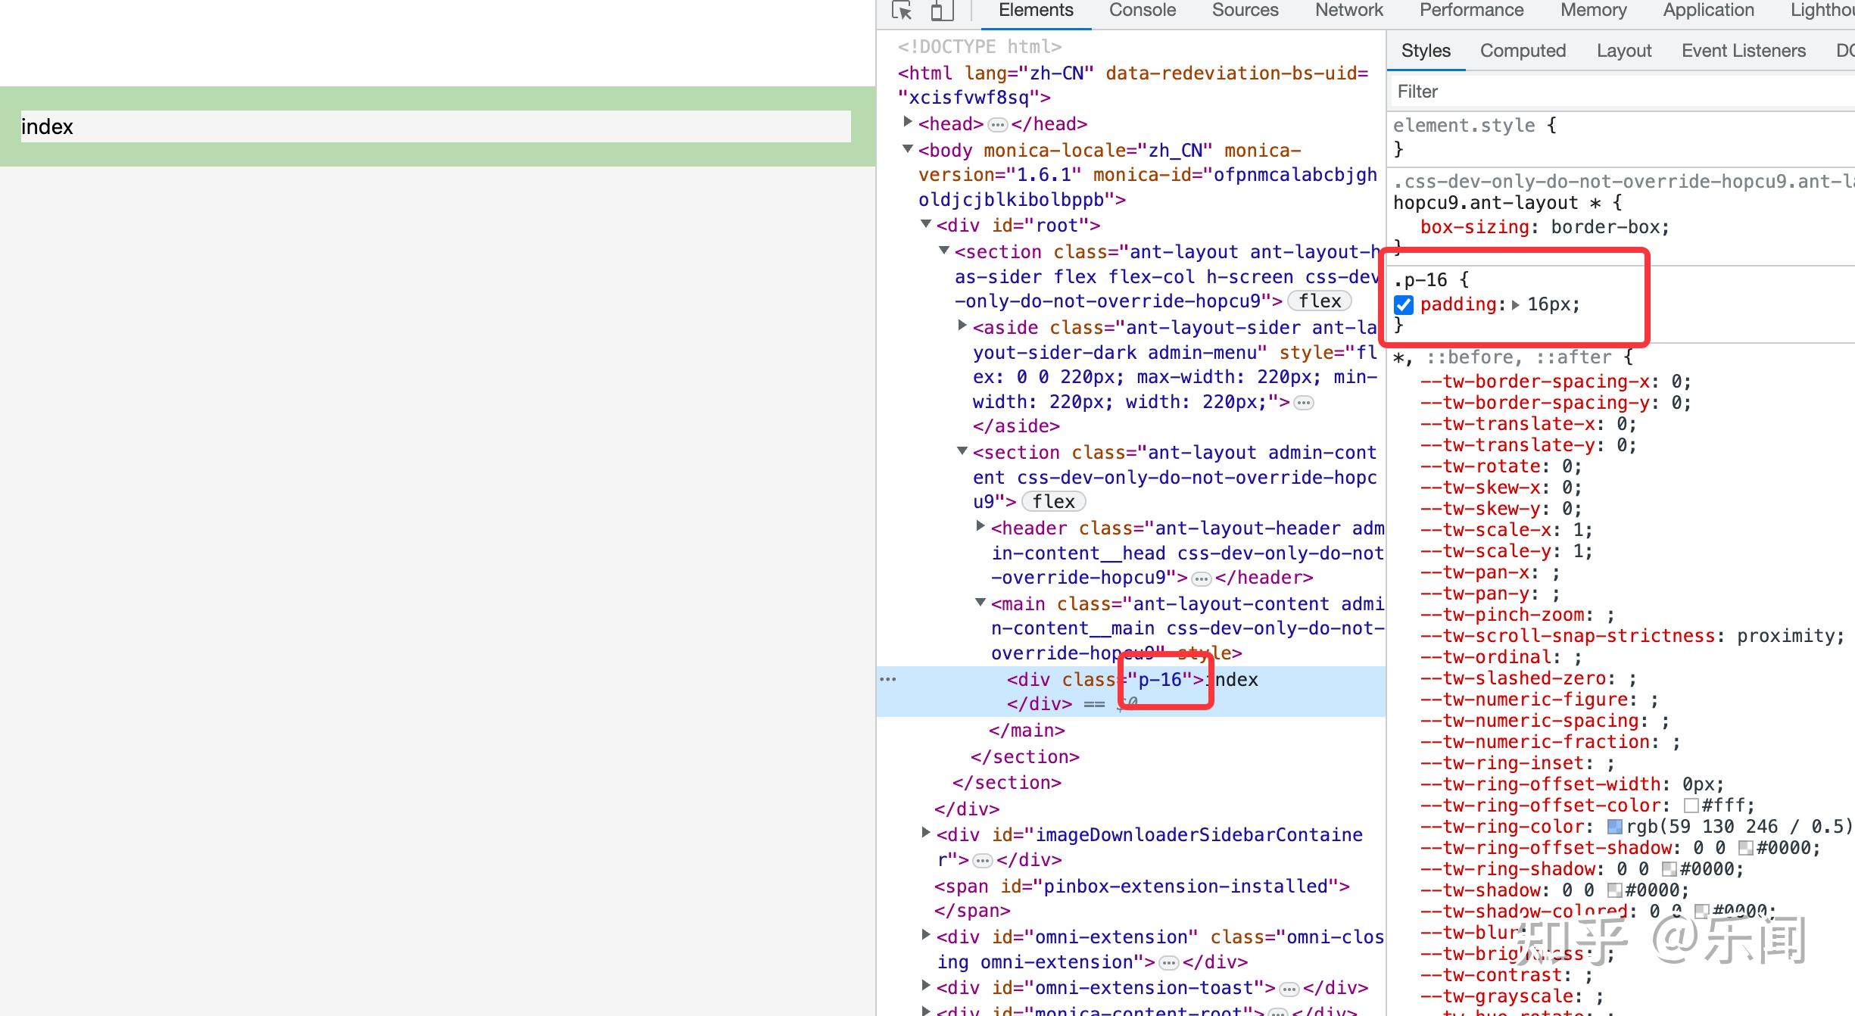Click the ellipsis inside collapsed header element
The height and width of the screenshot is (1016, 1855).
click(1202, 579)
